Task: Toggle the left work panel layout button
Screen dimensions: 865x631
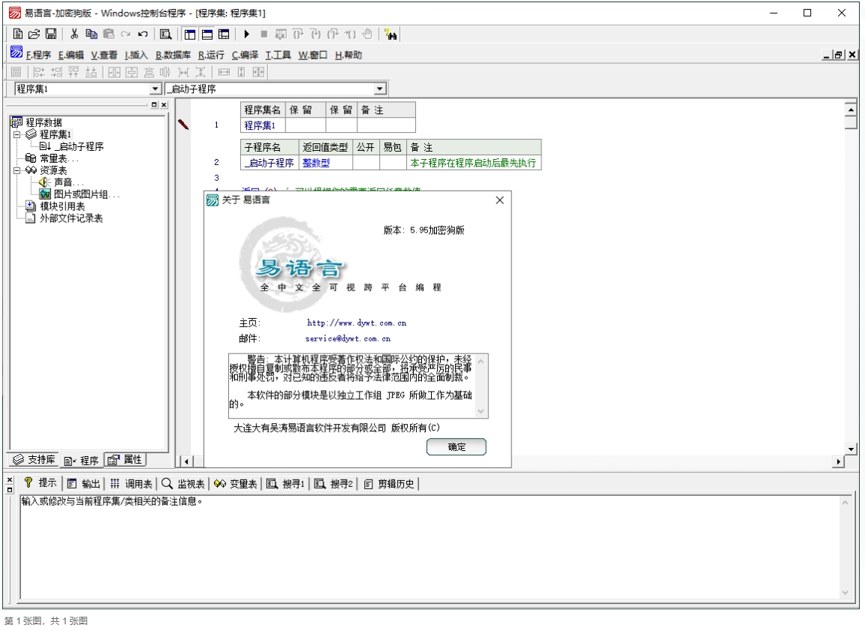Action: click(x=189, y=34)
